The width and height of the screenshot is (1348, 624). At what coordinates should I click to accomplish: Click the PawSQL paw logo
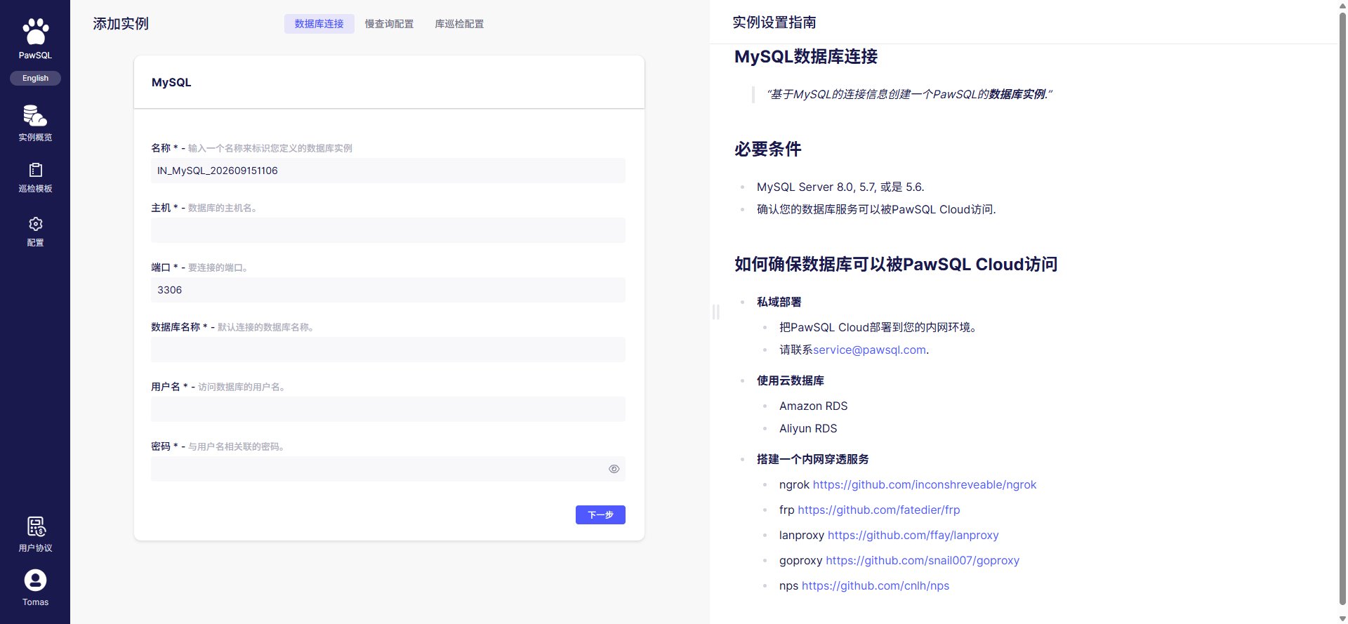[35, 32]
